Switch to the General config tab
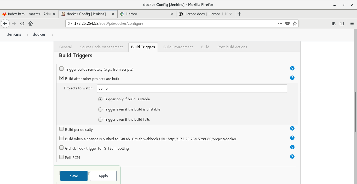 click(x=66, y=47)
